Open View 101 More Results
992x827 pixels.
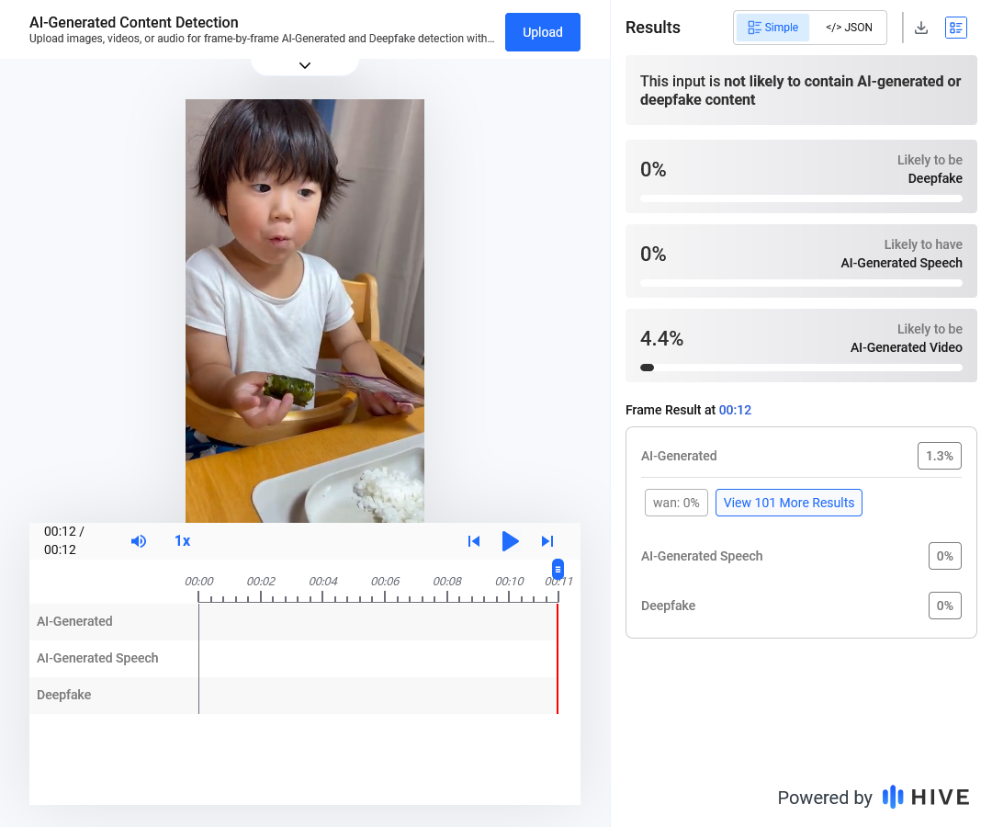[x=788, y=503]
